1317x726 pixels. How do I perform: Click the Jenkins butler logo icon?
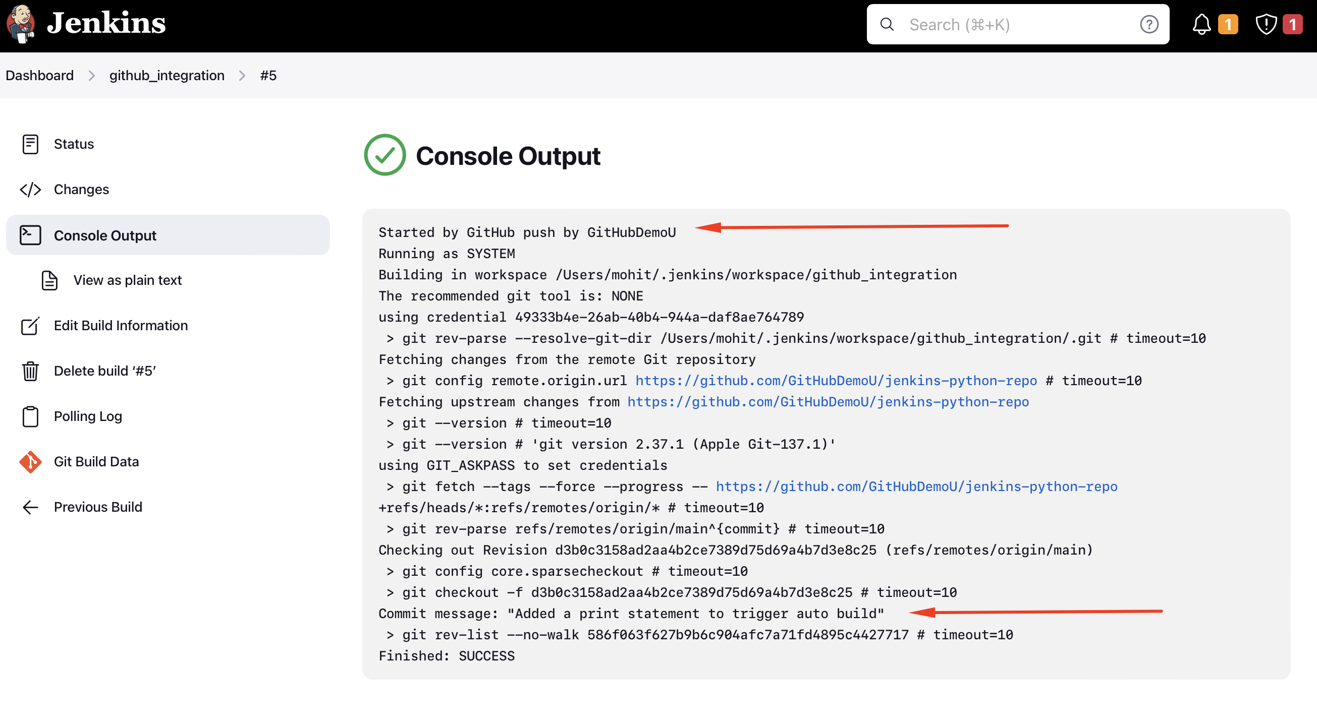tap(21, 24)
